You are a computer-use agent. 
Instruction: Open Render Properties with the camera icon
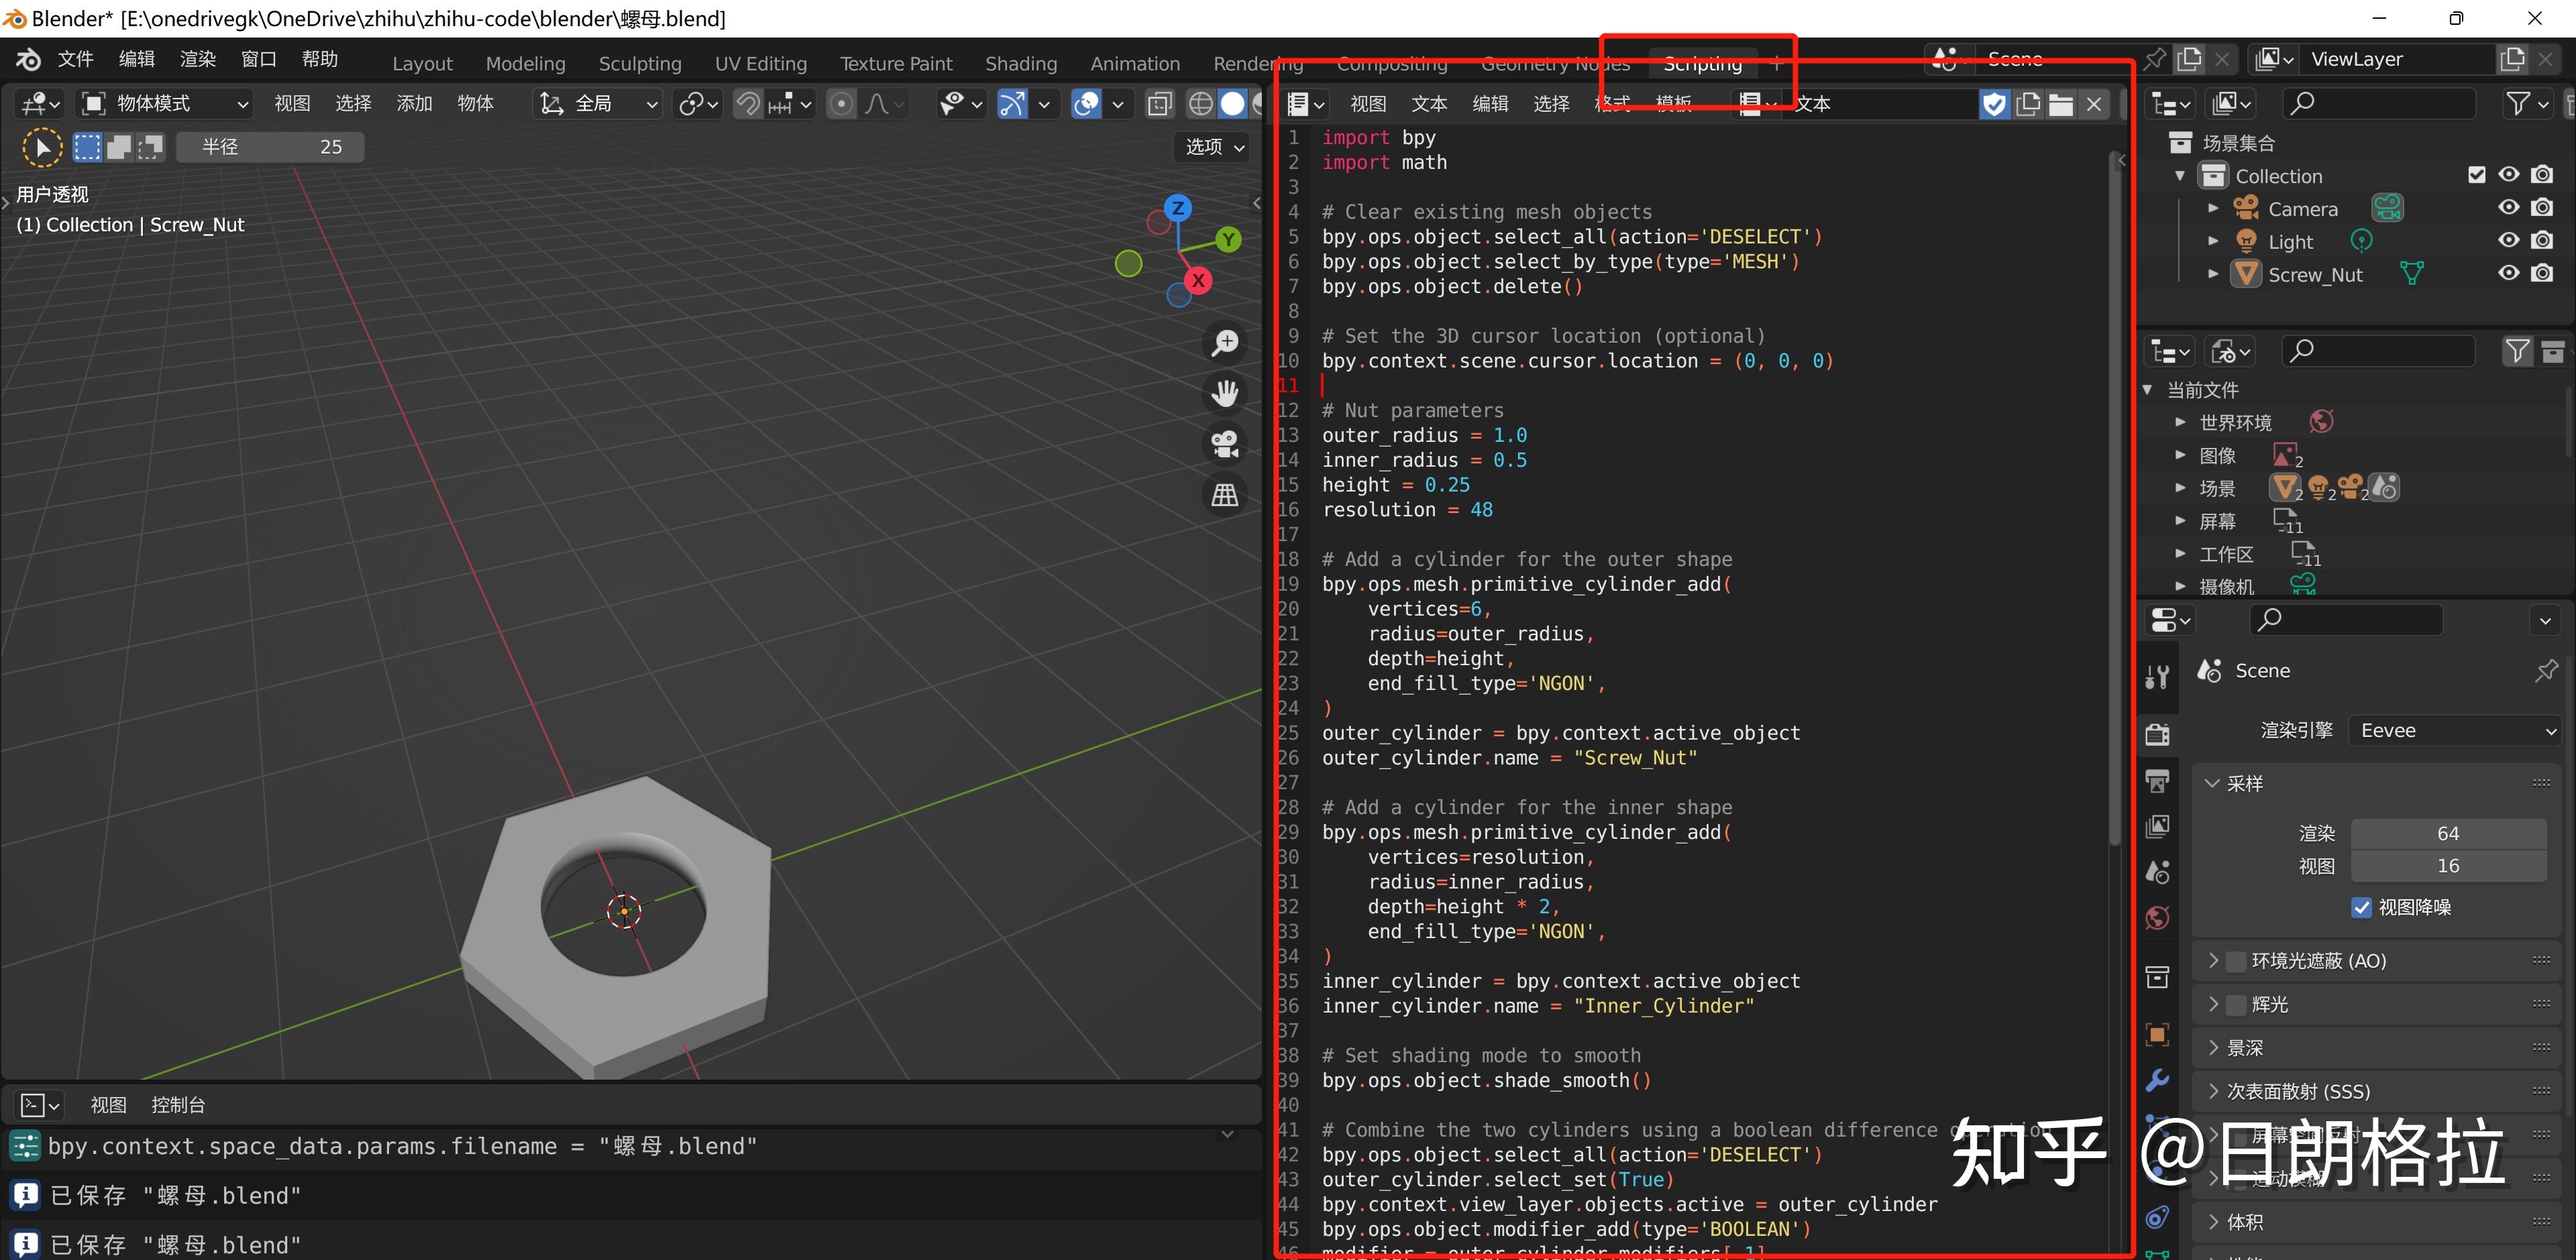click(x=2157, y=733)
